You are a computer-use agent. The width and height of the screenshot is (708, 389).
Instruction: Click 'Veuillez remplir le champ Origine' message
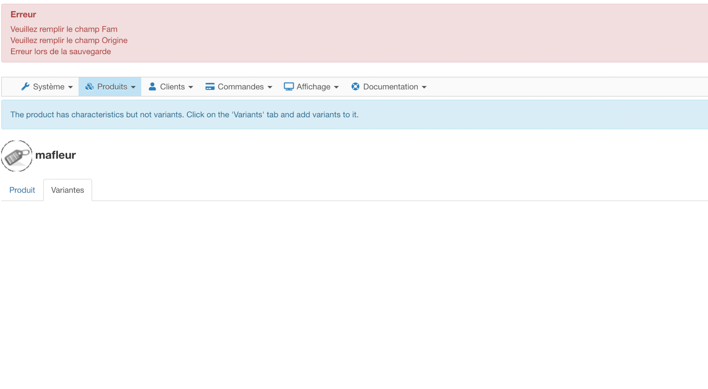[69, 40]
